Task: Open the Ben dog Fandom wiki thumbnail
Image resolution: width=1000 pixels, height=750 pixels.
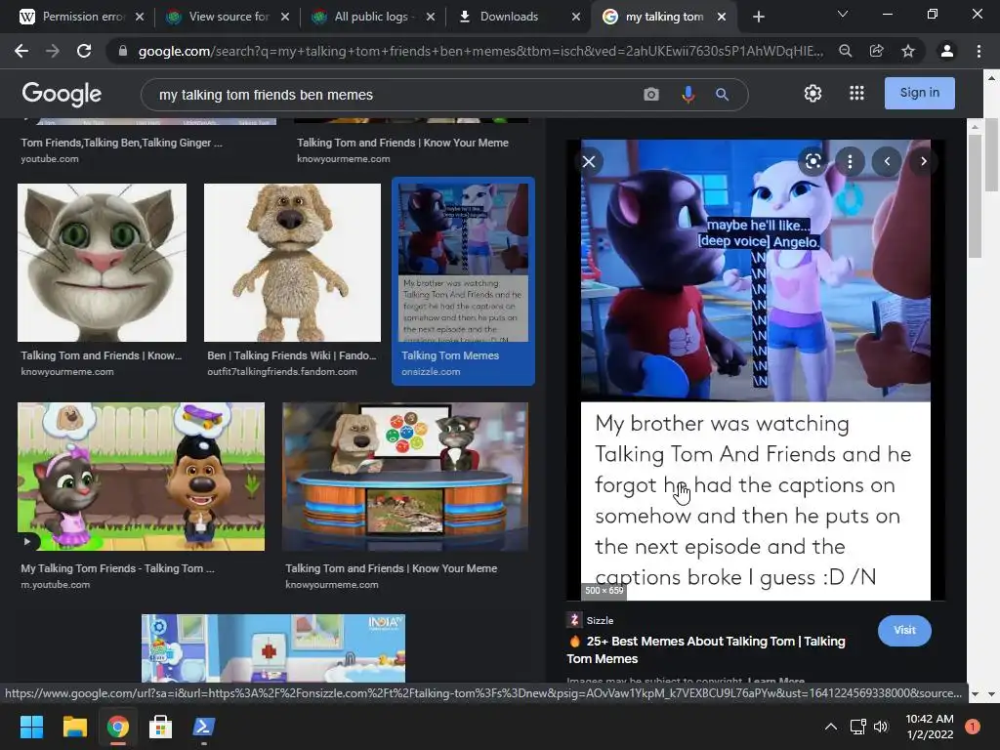Action: [292, 263]
